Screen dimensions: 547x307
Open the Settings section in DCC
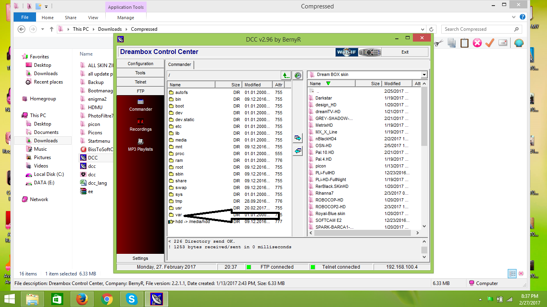click(x=140, y=258)
